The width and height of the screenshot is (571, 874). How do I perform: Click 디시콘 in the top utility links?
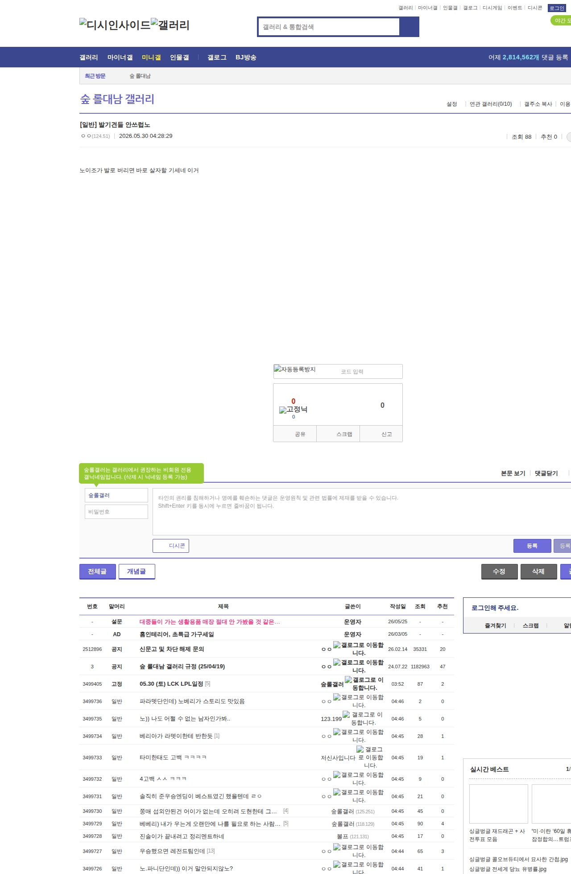point(535,8)
